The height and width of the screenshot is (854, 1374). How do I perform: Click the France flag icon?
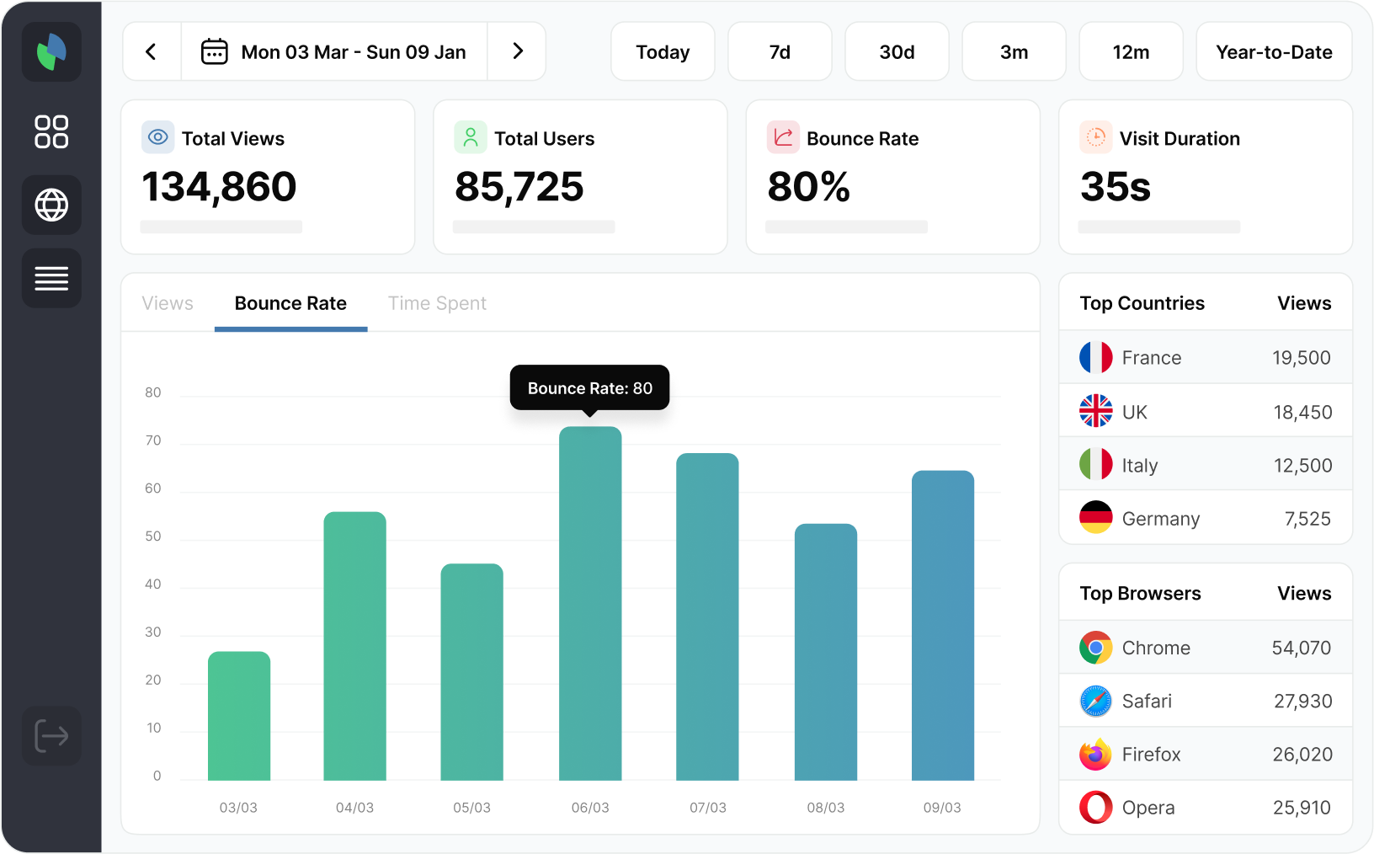(x=1096, y=357)
